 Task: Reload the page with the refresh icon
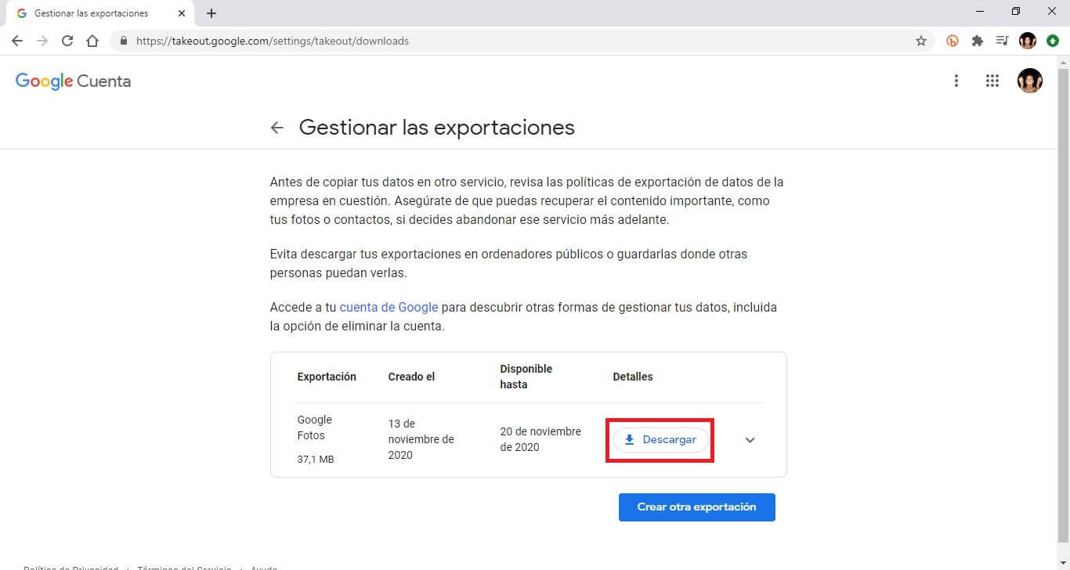coord(67,41)
